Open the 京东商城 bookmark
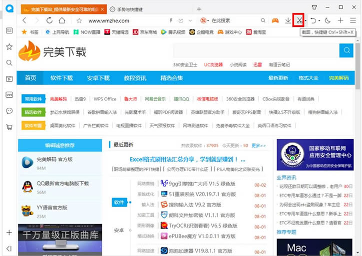 coord(145,32)
